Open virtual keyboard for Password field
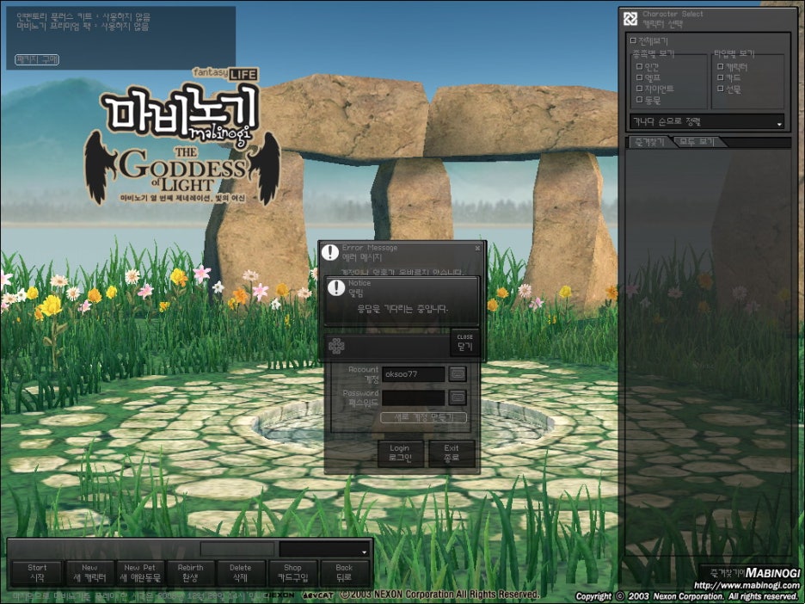Viewport: 805px width, 604px height. tap(458, 397)
